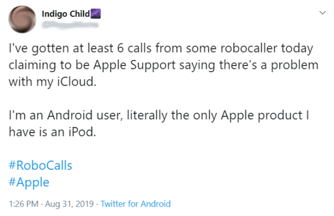Click the word robocaller in the tweet

point(249,48)
